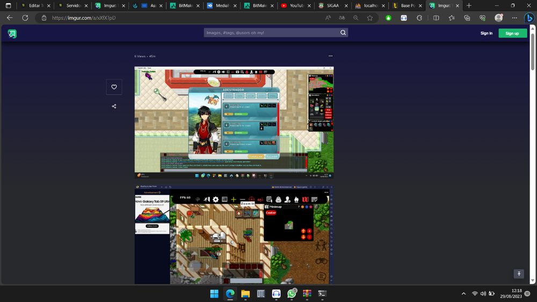The height and width of the screenshot is (302, 537).
Task: Open the post's three-dot options menu
Action: point(330,56)
